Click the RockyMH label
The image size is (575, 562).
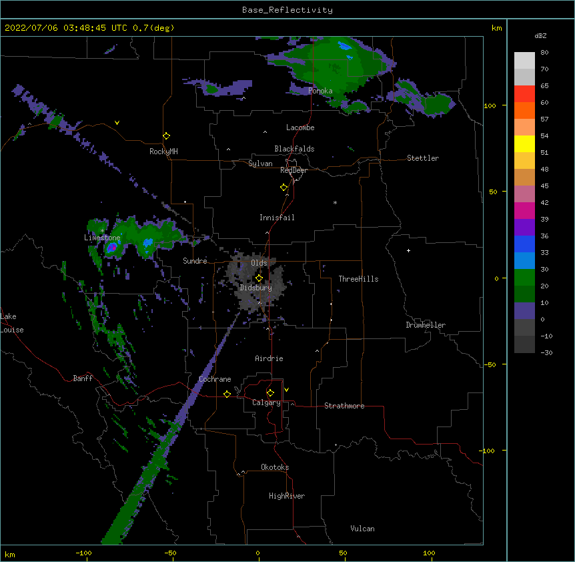point(163,152)
